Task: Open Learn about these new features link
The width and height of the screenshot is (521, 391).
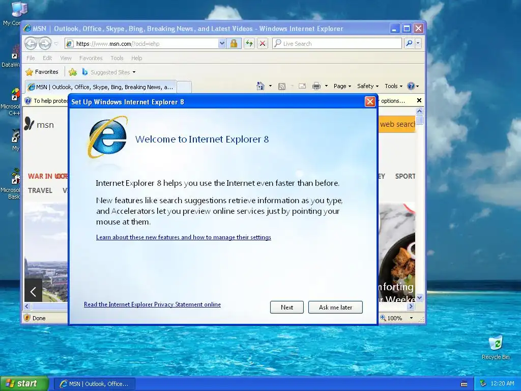Action: coord(183,237)
